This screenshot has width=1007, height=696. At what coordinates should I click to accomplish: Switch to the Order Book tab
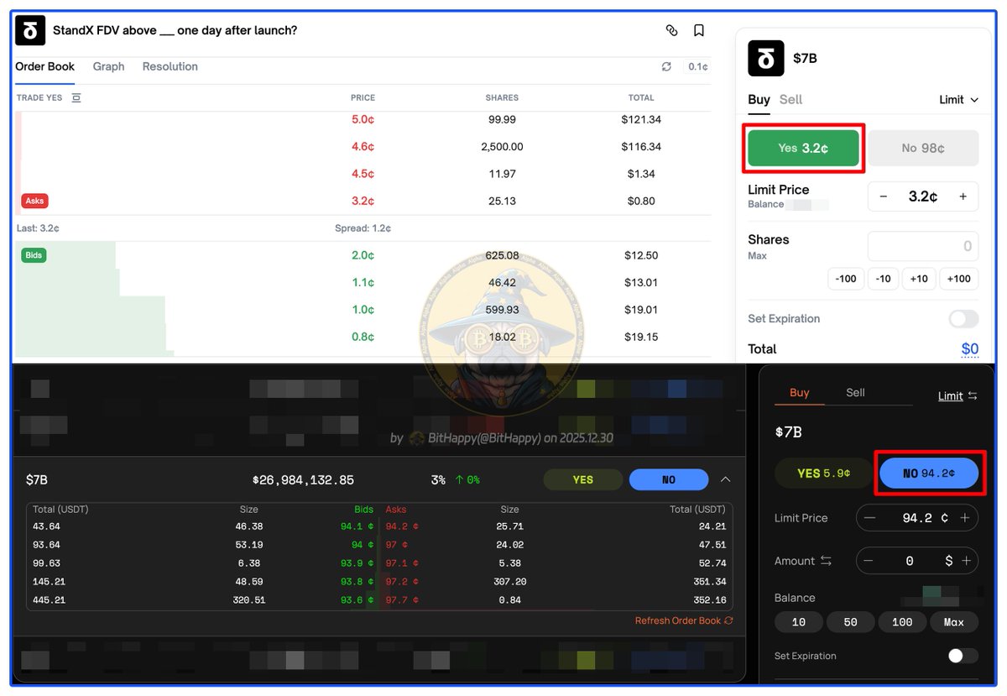(x=45, y=66)
